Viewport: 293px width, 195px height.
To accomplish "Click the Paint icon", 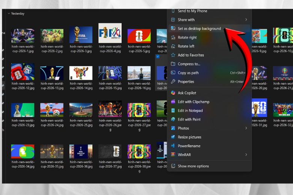I will [x=173, y=119].
